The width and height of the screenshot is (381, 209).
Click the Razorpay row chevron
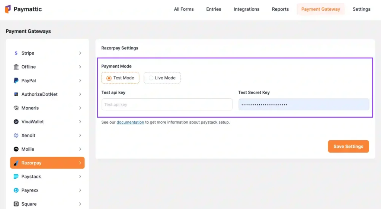[x=80, y=163]
